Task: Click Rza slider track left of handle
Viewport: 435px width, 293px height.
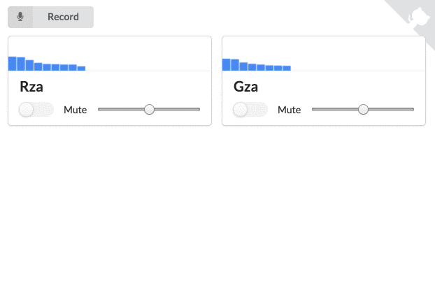Action: pos(120,110)
